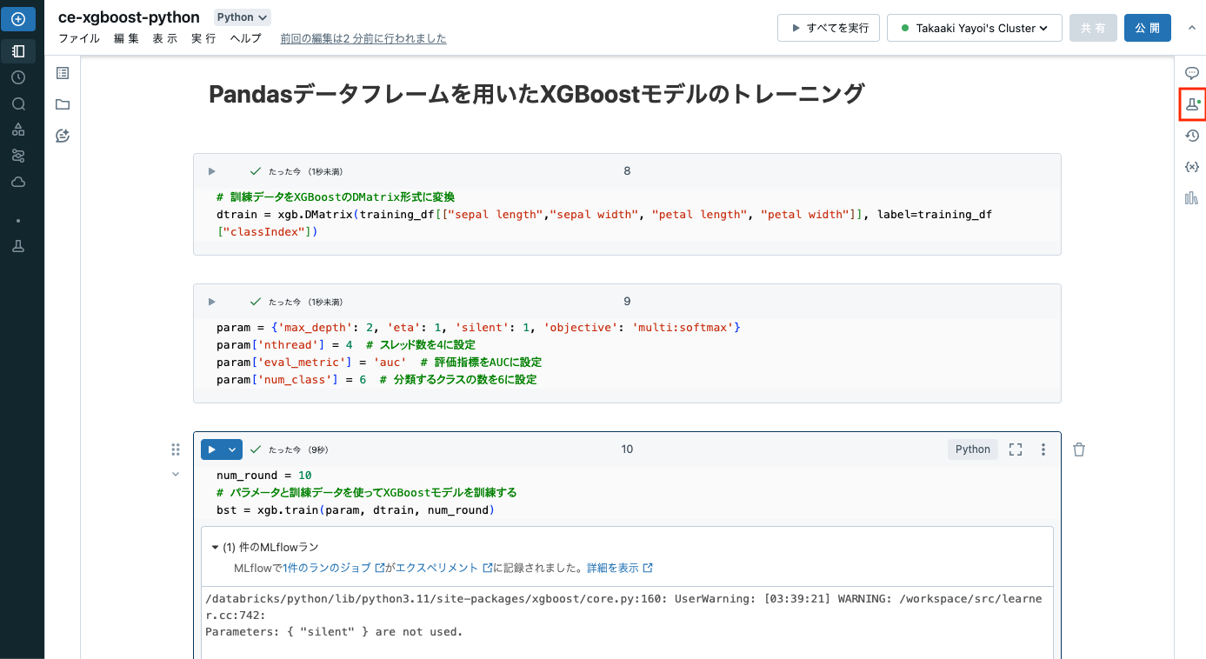
Task: Open the variable explorer {x} panel
Action: [1192, 166]
